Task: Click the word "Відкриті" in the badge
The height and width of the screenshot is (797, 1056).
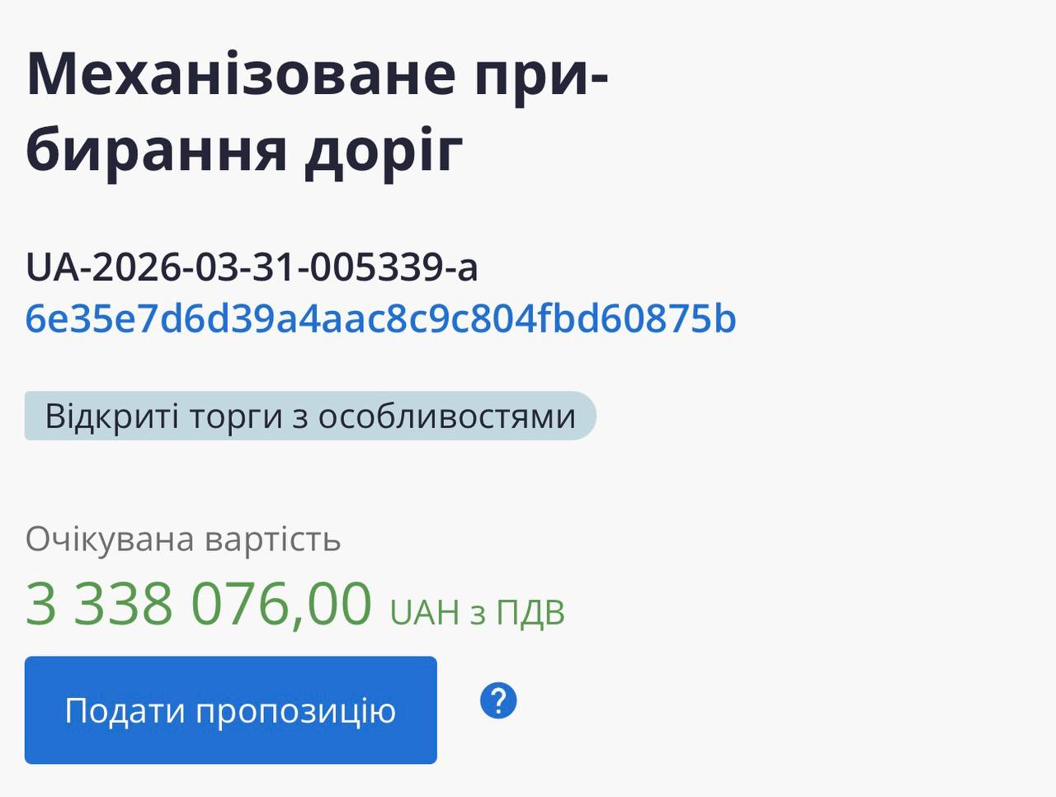Action: tap(111, 417)
